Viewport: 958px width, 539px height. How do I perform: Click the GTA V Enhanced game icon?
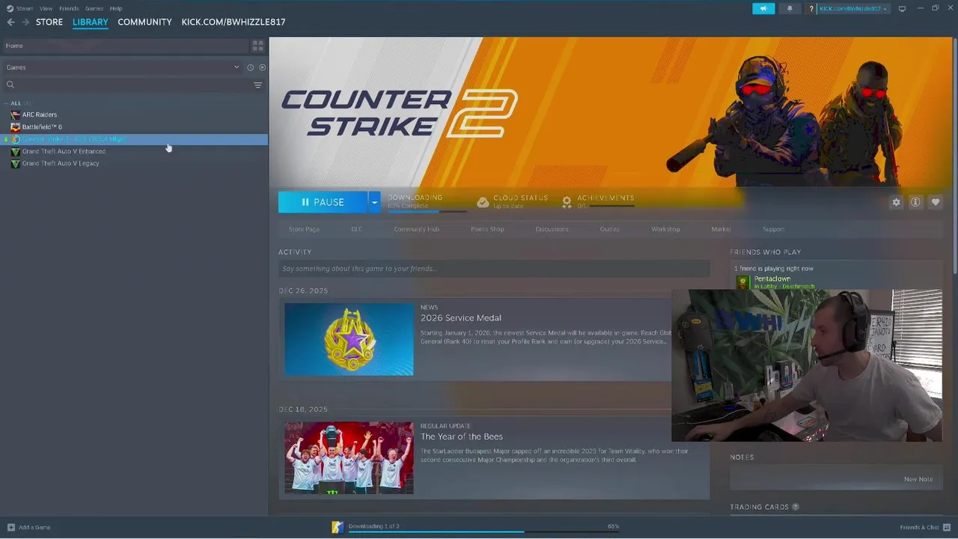(x=15, y=151)
